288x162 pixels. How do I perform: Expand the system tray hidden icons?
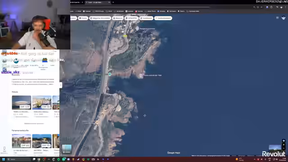255,159
